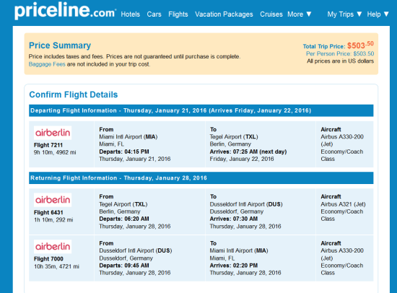Open the Cruises page
Image resolution: width=397 pixels, height=293 pixels.
[271, 14]
